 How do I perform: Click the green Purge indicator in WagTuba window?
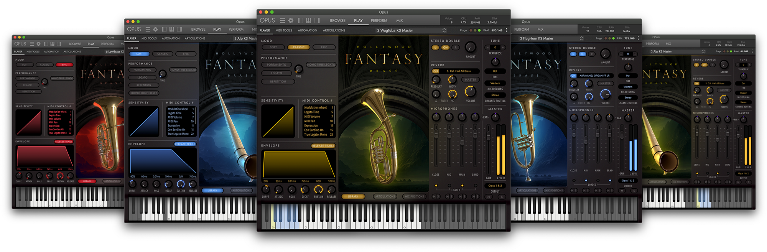point(479,30)
